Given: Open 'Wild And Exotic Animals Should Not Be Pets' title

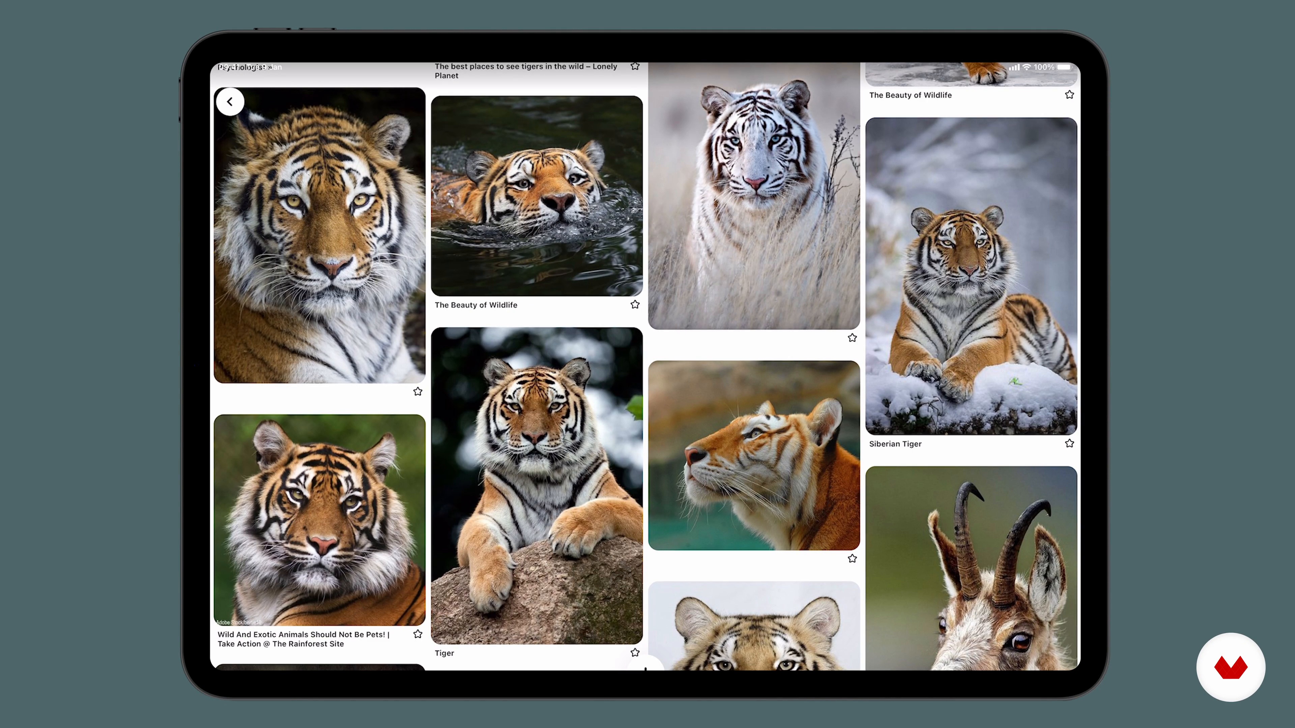Looking at the screenshot, I should [x=304, y=639].
